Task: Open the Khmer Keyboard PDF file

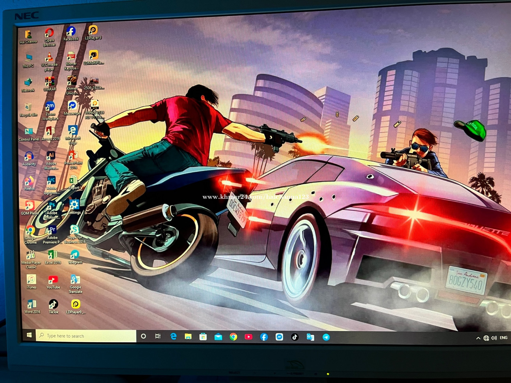Action: pos(71,61)
